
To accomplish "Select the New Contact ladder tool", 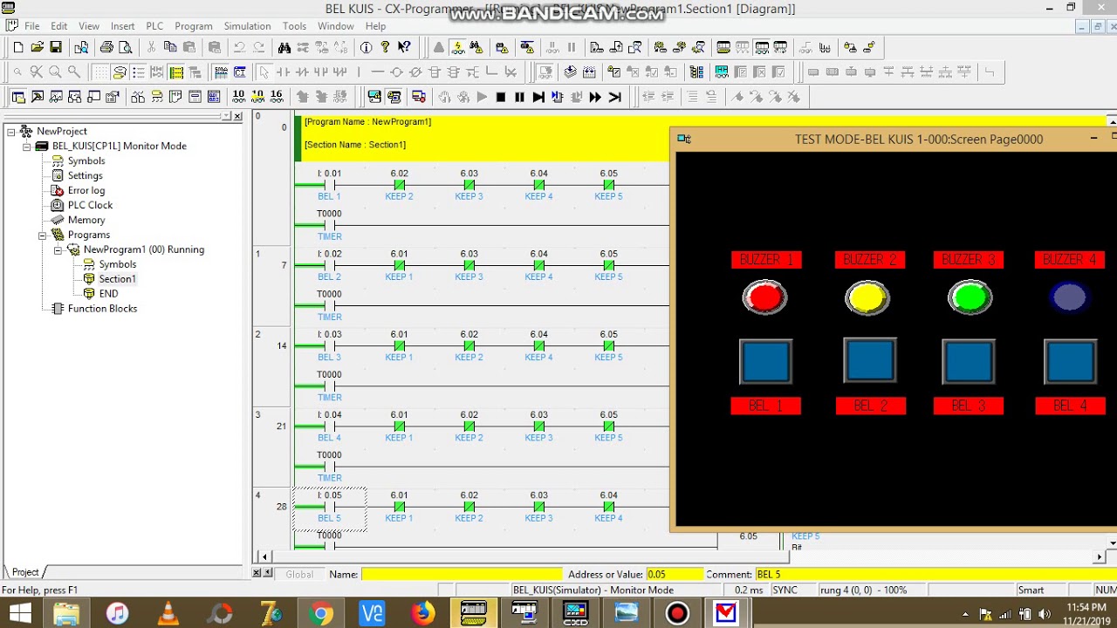I will (x=282, y=72).
